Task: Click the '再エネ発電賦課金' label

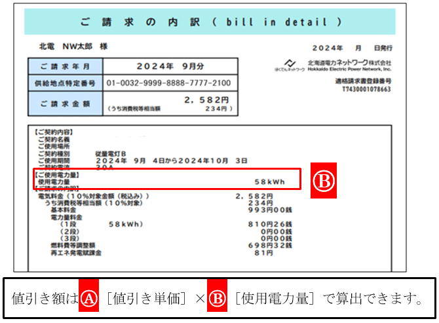Action: pyautogui.click(x=76, y=253)
